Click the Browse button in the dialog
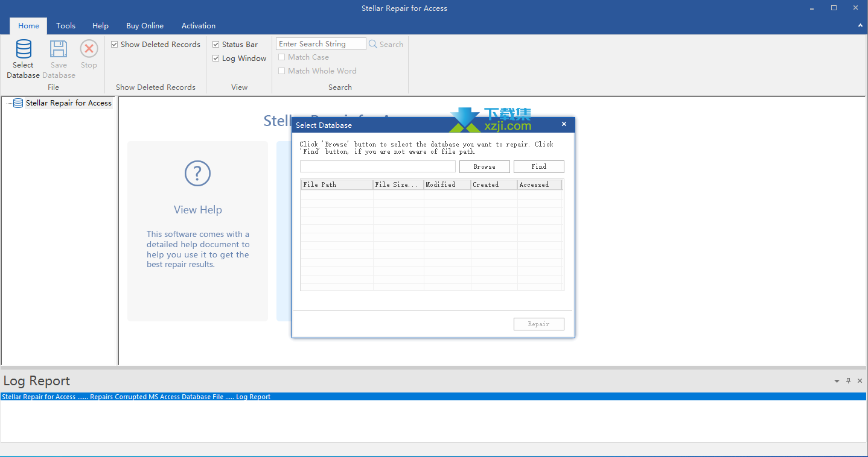The image size is (868, 457). tap(485, 166)
